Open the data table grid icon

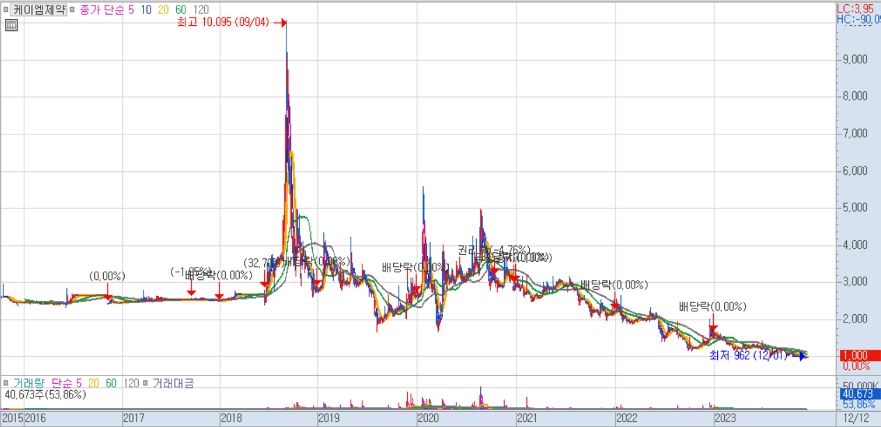[x=10, y=25]
